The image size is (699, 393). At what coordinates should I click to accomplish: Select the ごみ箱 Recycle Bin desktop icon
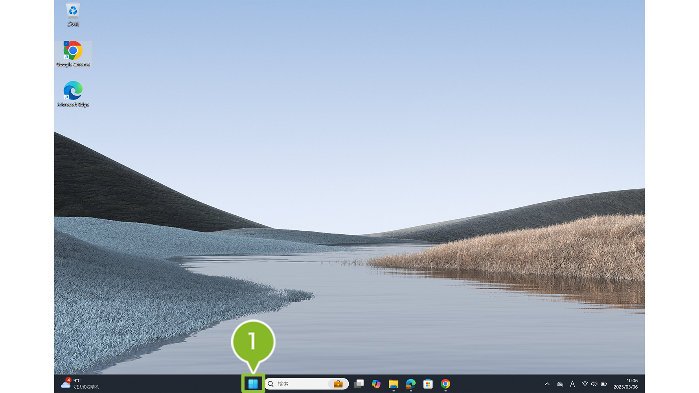click(x=73, y=15)
